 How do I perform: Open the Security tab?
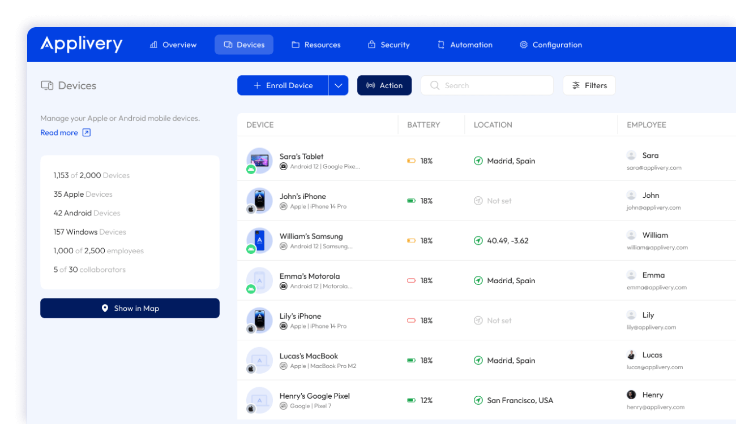pos(388,45)
